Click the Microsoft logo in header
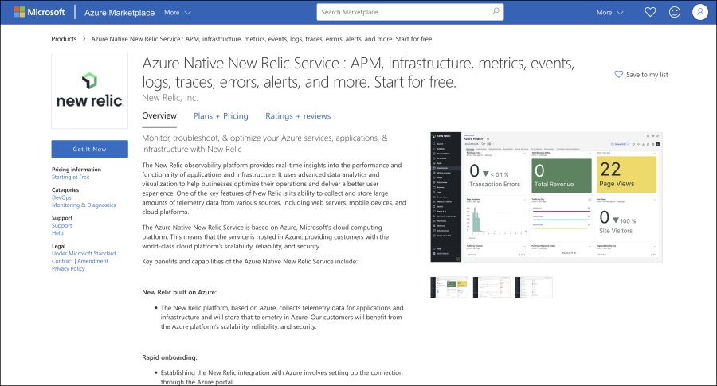 [x=40, y=12]
